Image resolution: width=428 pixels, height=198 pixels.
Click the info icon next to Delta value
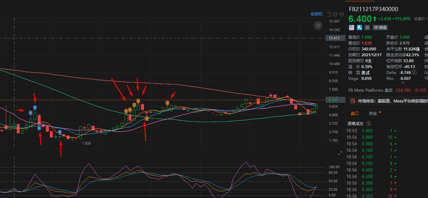tap(415, 72)
